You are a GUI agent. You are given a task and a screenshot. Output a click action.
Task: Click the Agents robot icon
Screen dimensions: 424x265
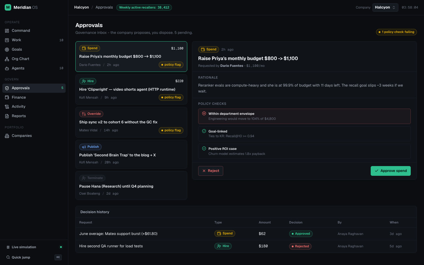(x=7, y=68)
